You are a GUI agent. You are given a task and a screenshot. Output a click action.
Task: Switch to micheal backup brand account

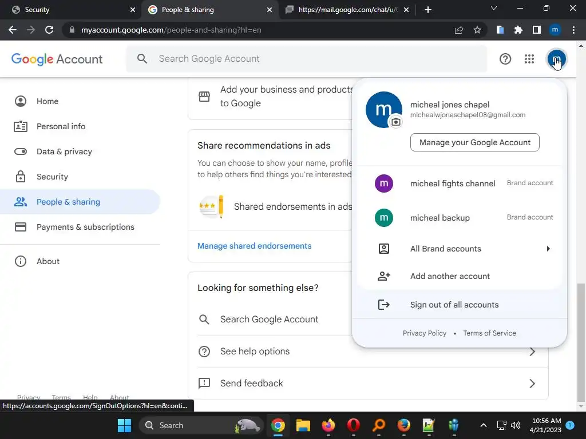pos(460,218)
